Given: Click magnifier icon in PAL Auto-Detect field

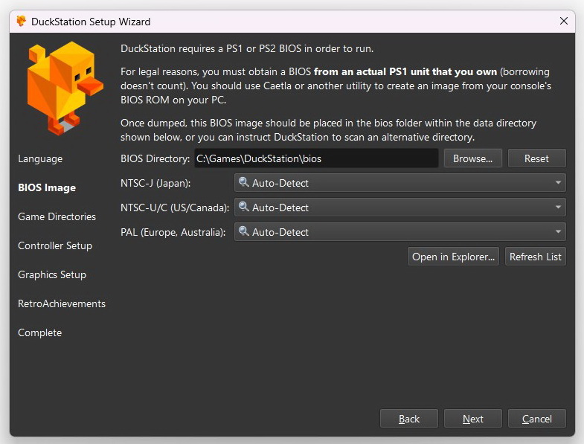Looking at the screenshot, I should click(x=243, y=231).
